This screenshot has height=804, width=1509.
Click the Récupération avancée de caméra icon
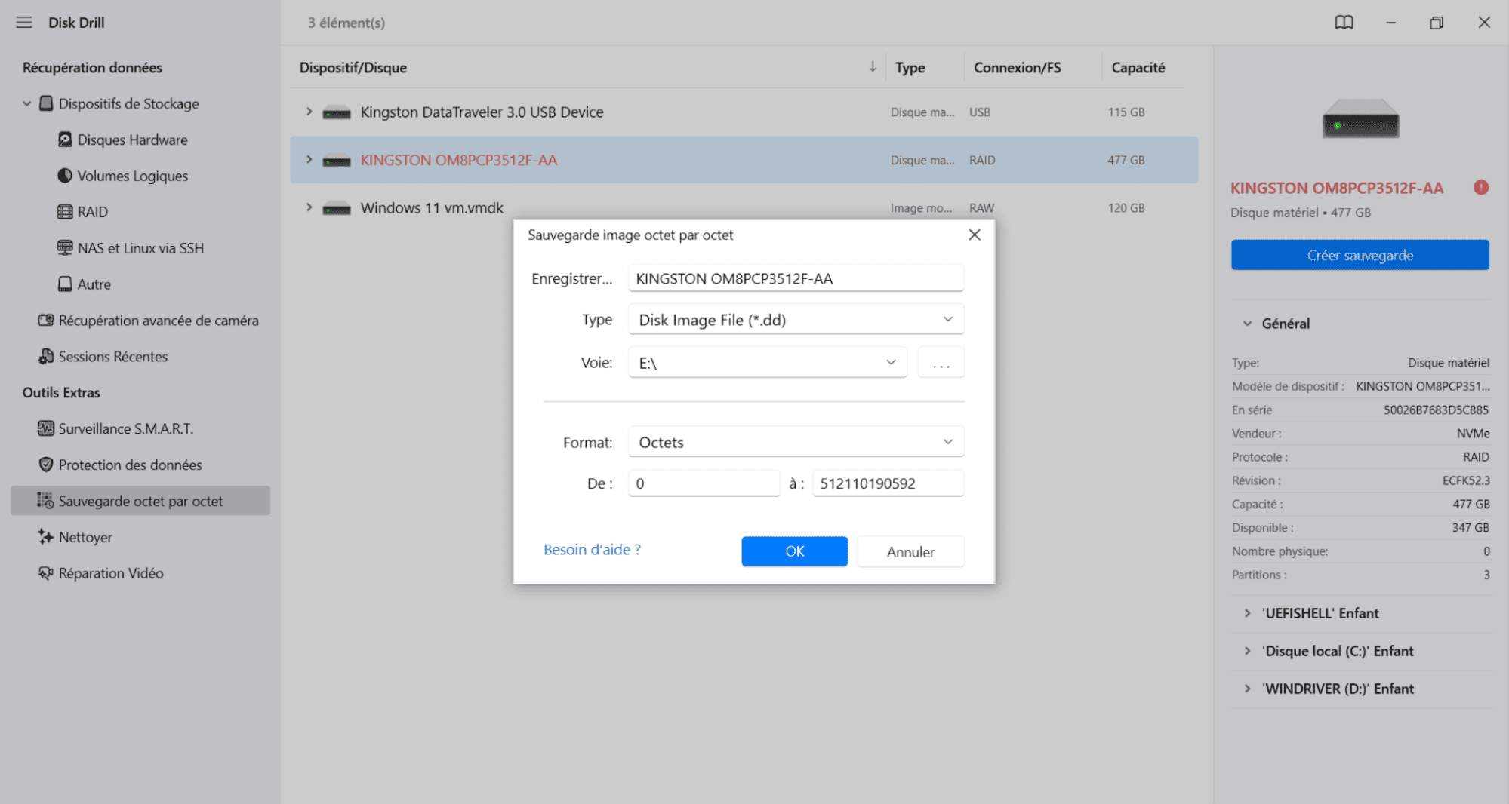[46, 321]
